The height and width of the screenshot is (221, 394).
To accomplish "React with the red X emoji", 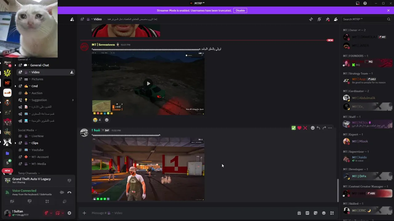I will pos(305,128).
